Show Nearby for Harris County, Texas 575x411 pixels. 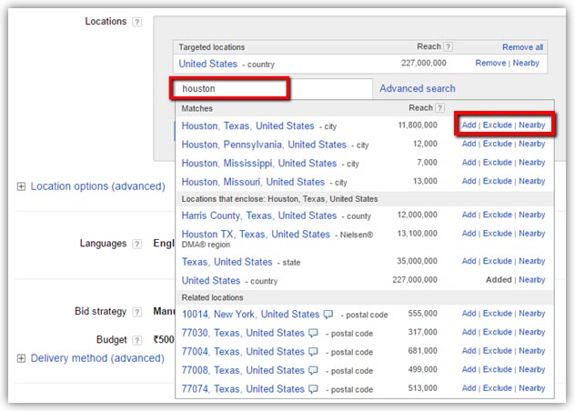(532, 215)
